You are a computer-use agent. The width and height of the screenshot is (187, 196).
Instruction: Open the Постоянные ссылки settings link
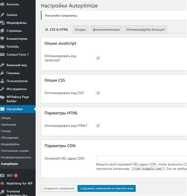[x=15, y=151]
